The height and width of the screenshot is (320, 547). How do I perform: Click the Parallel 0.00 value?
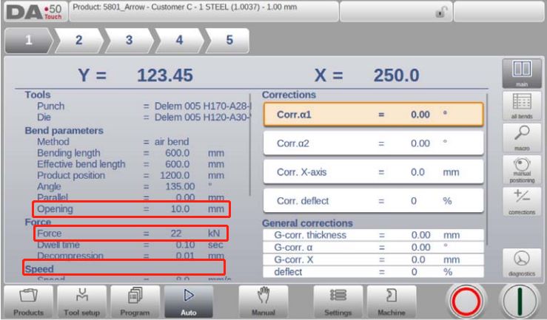pos(185,198)
